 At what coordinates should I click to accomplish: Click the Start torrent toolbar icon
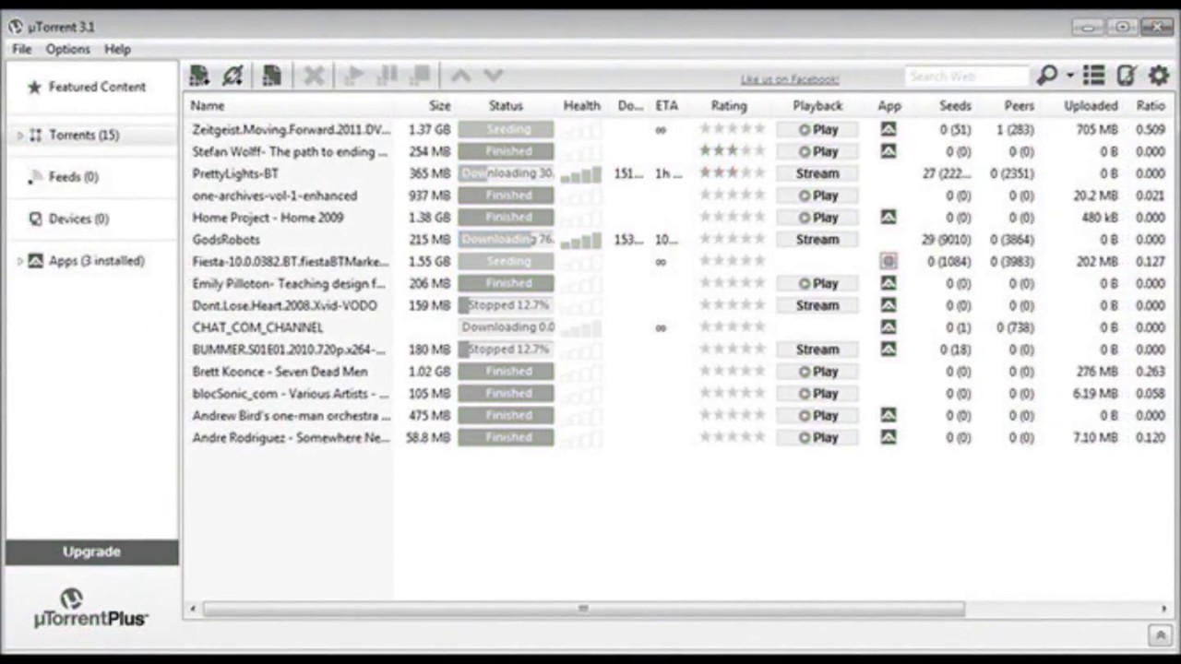(x=353, y=76)
